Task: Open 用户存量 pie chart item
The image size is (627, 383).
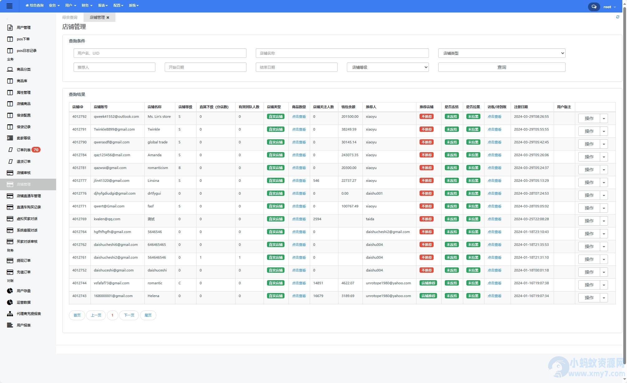Action: pos(24,291)
